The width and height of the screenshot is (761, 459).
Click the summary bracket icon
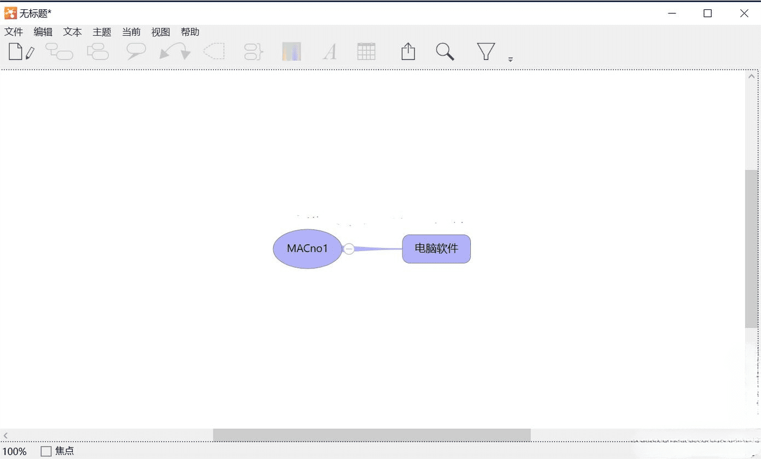coord(253,52)
